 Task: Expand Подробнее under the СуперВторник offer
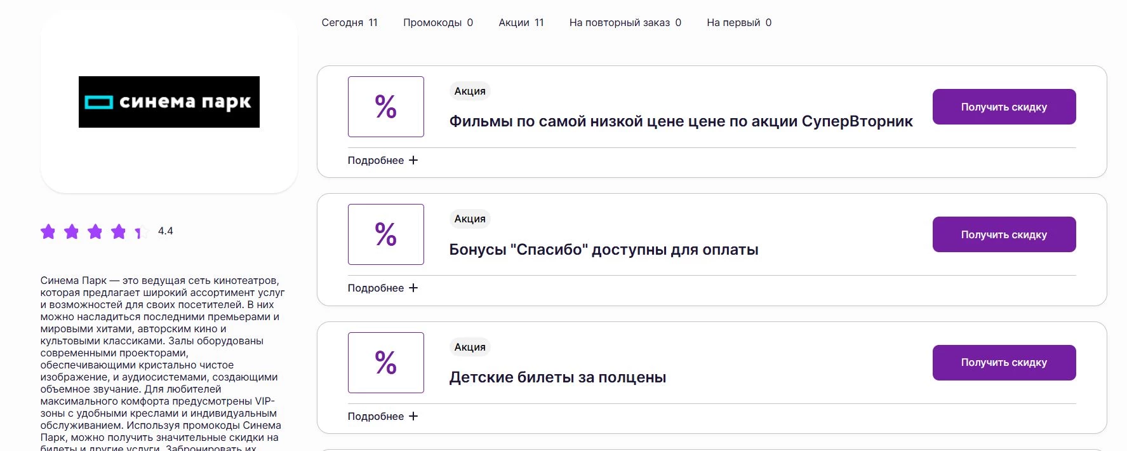pyautogui.click(x=383, y=160)
